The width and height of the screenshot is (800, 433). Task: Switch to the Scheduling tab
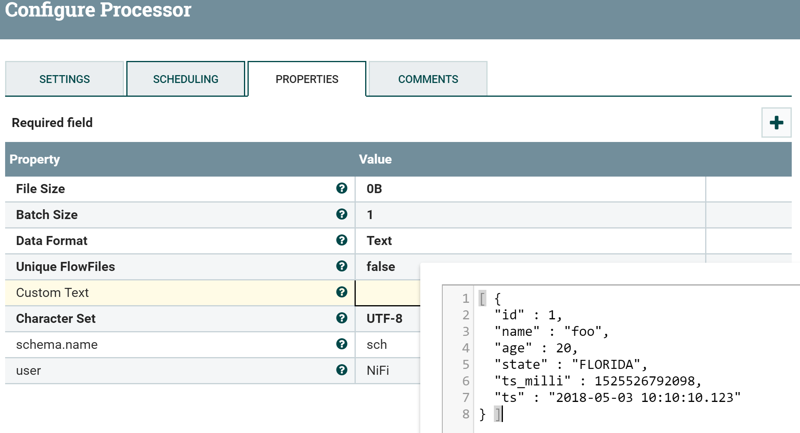click(x=185, y=79)
